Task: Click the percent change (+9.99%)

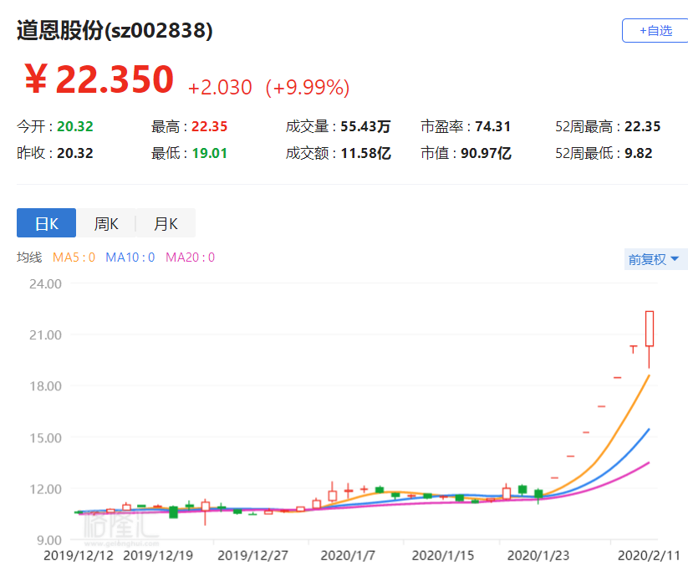Action: [308, 87]
